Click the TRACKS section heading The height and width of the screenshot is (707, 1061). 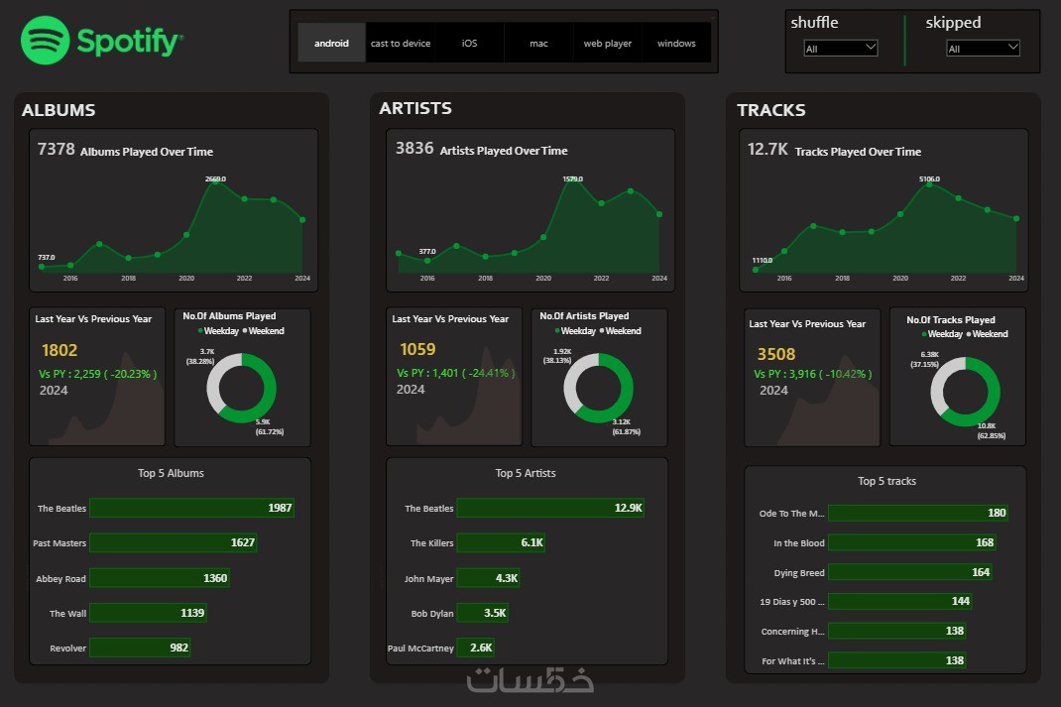770,110
